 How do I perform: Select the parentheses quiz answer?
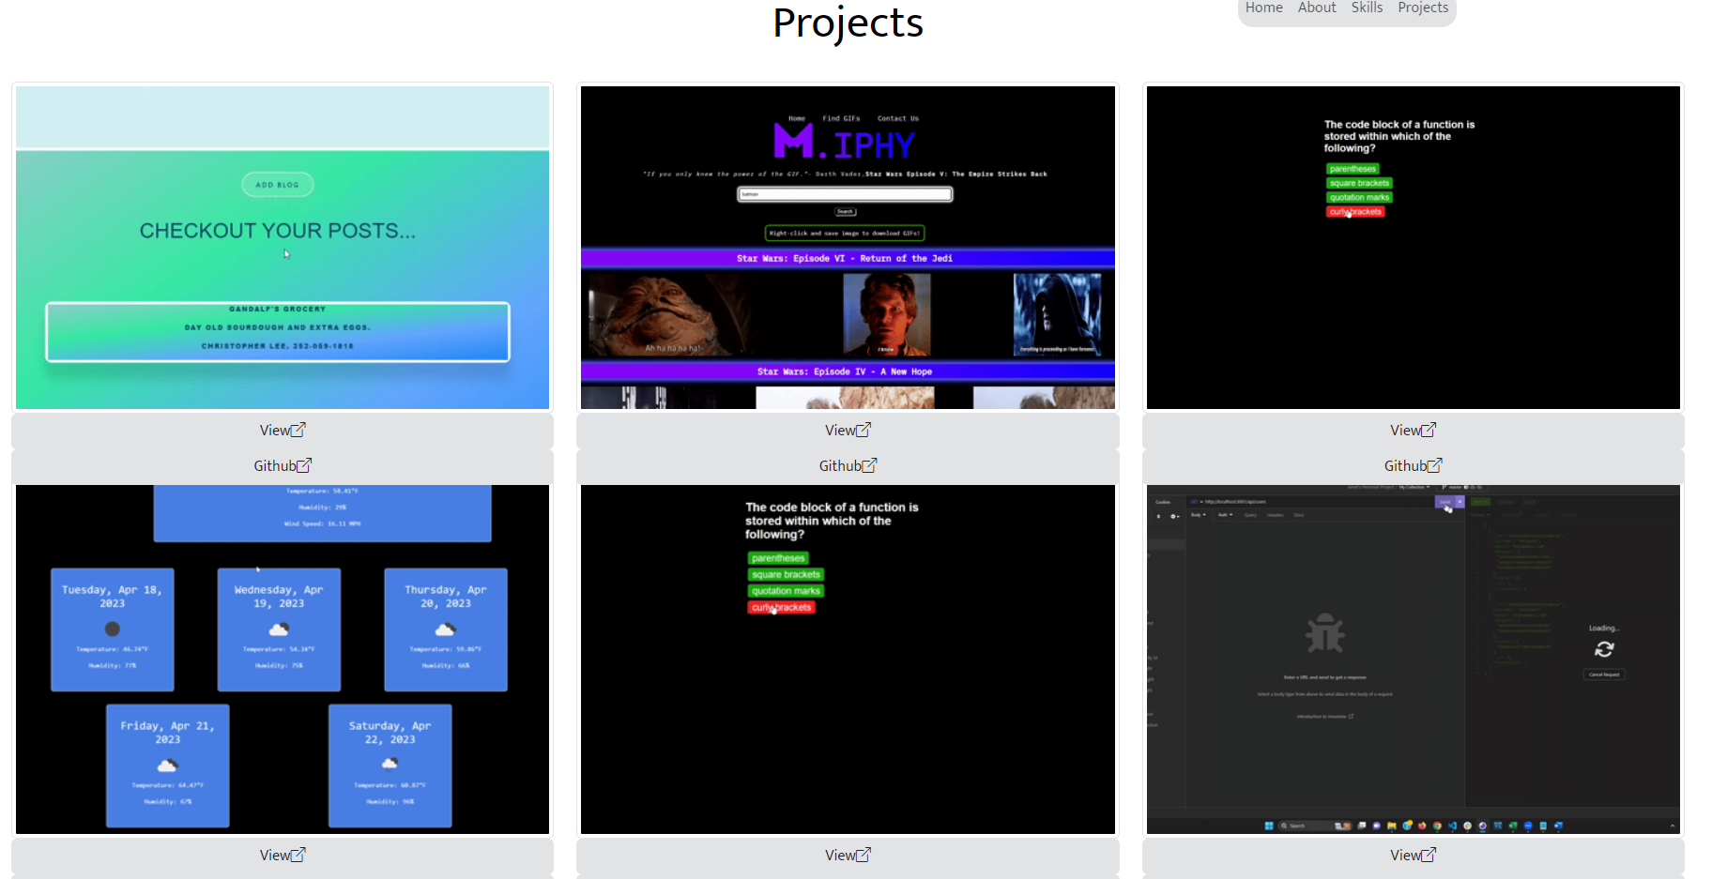click(x=777, y=557)
